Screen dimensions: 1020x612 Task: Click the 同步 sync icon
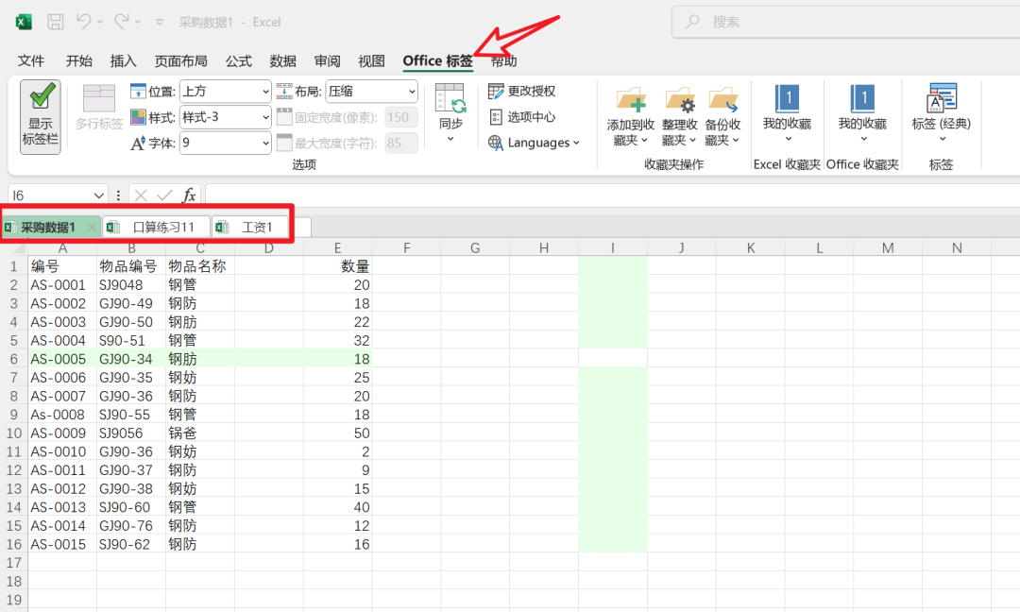tap(450, 99)
